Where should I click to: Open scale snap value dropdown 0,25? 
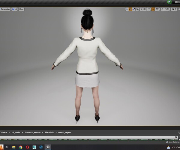coord(167,9)
